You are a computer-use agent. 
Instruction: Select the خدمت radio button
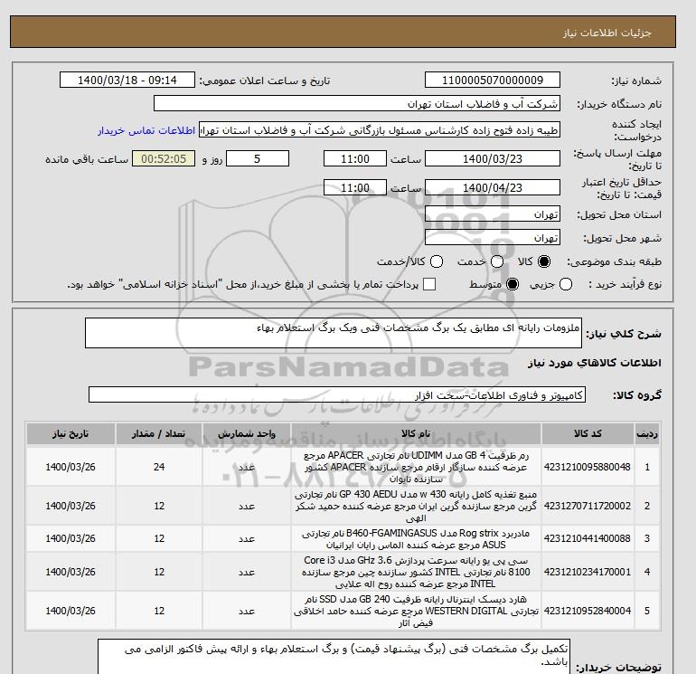pos(497,261)
